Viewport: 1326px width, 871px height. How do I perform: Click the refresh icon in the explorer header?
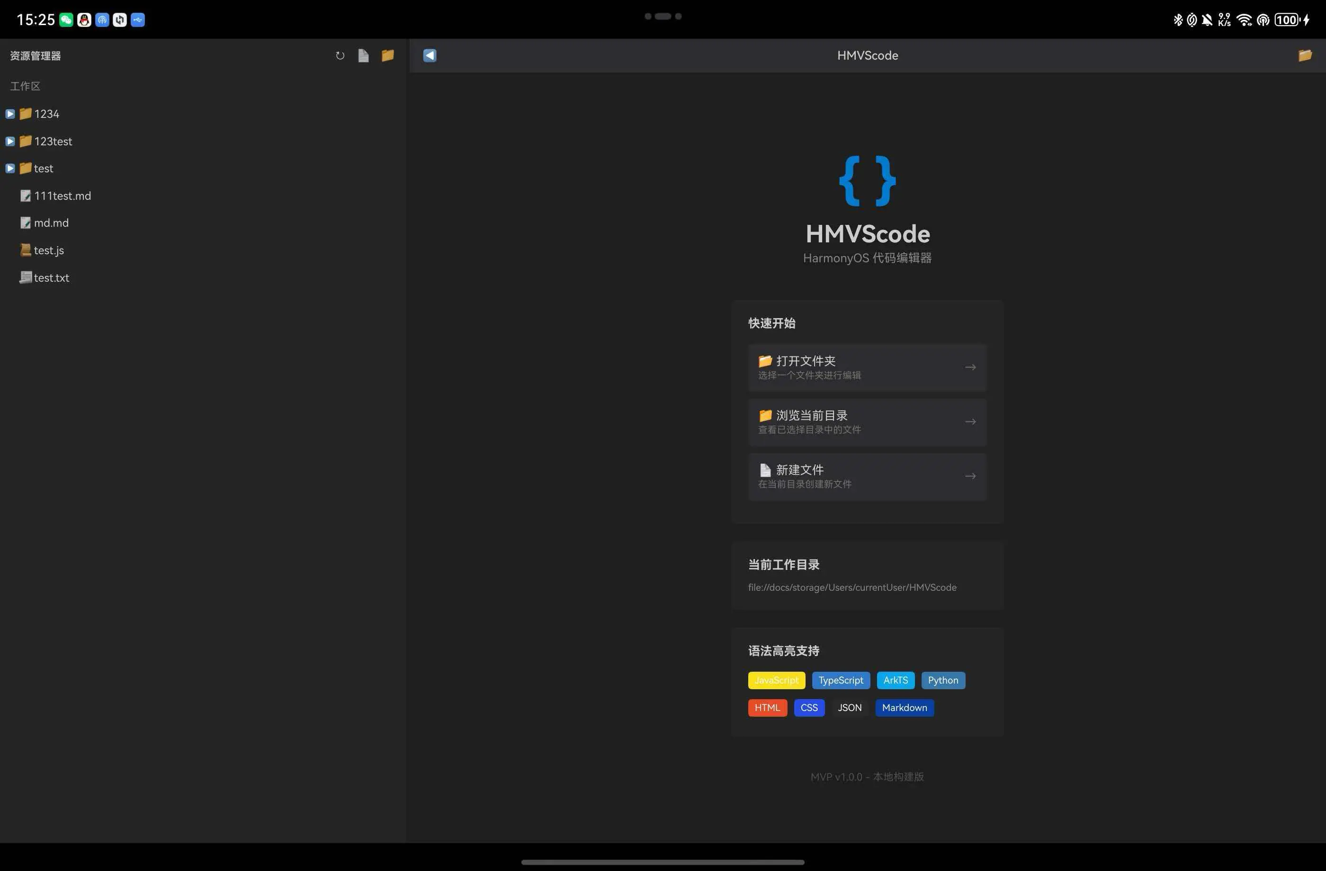pos(340,56)
